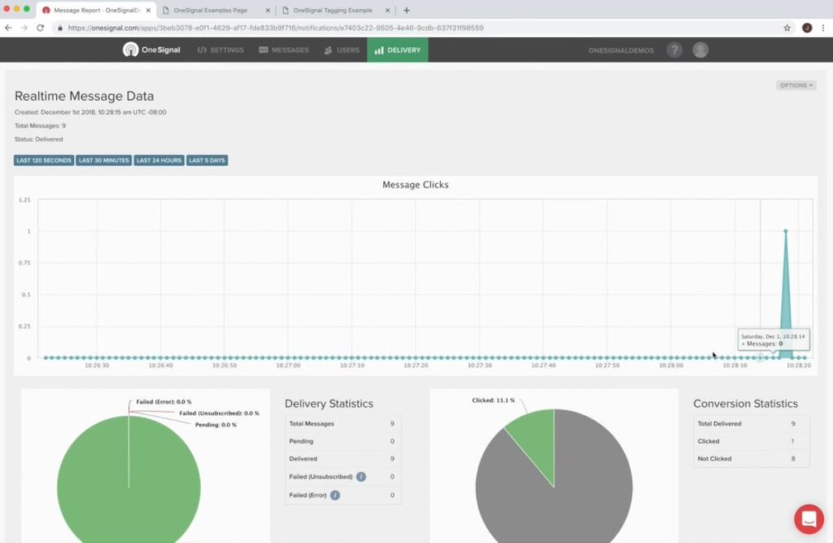The image size is (833, 543).
Task: Open the red chat support bubble
Action: [x=809, y=519]
